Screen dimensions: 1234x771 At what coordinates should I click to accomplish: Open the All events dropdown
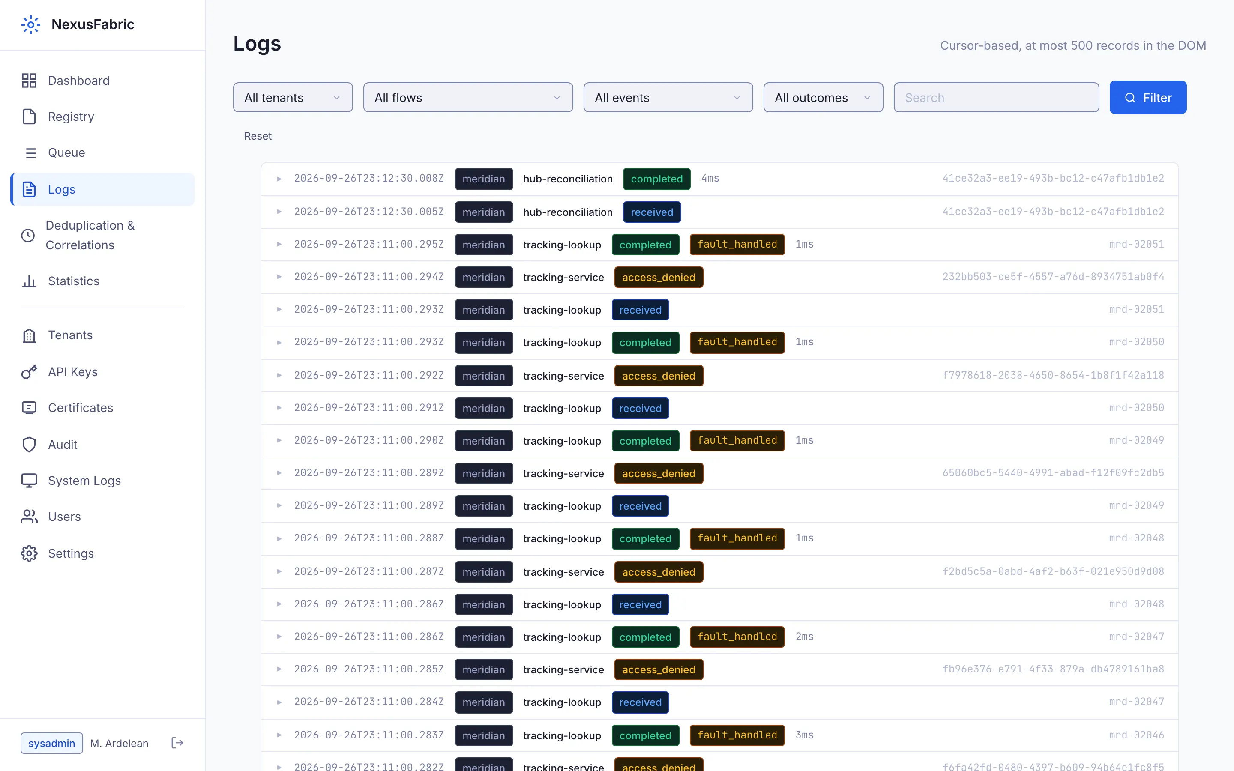click(x=668, y=97)
